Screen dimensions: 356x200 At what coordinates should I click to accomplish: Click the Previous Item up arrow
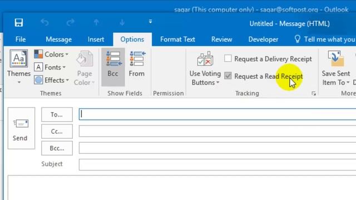tap(96, 22)
